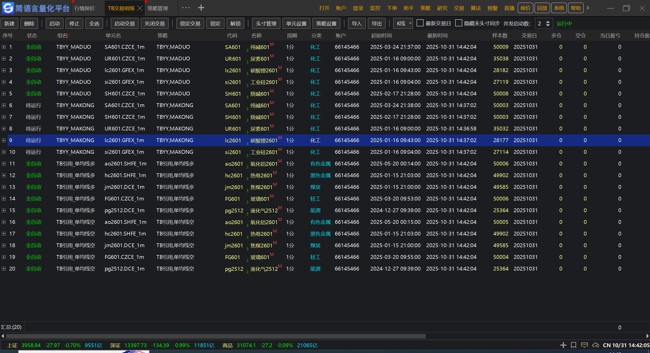Click the screen layout icon in status bar
Image resolution: width=650 pixels, height=353 pixels.
tap(574, 345)
